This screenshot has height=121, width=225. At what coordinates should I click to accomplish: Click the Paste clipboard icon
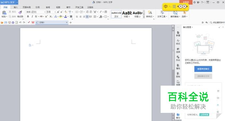(x=4, y=13)
